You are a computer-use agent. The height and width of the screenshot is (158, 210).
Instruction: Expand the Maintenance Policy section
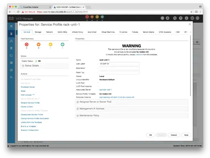pos(131,115)
